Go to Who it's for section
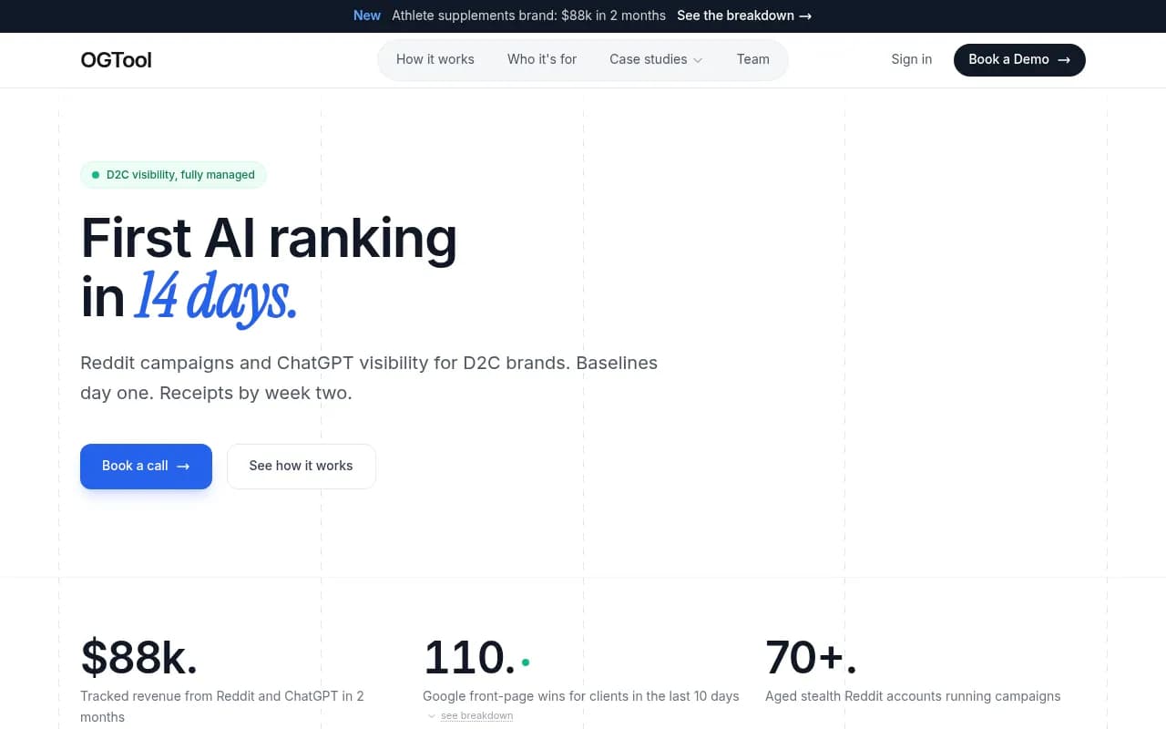 coord(542,59)
